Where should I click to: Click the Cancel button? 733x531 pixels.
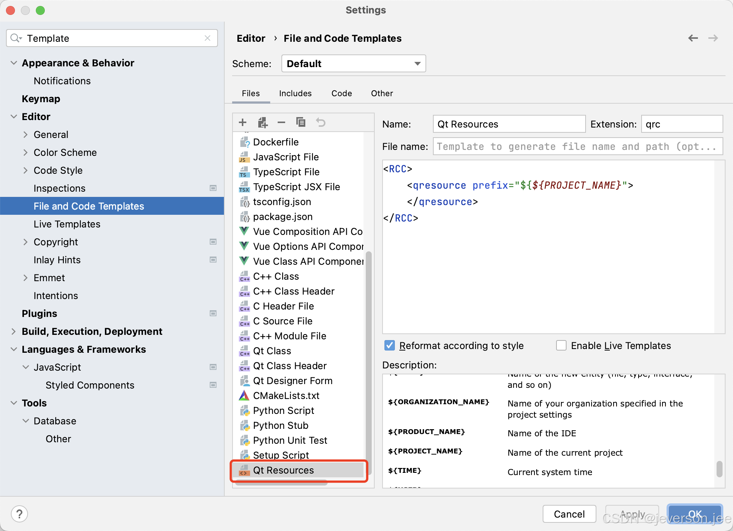[x=569, y=514]
